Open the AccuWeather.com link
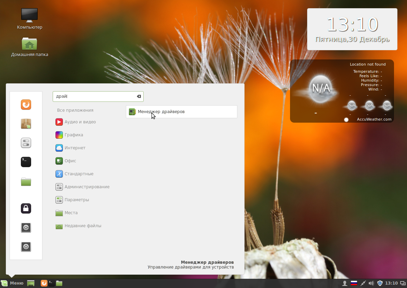 (x=374, y=119)
